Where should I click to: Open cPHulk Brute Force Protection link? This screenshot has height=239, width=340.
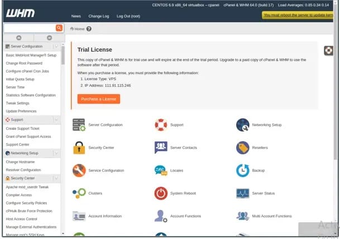coord(29,211)
